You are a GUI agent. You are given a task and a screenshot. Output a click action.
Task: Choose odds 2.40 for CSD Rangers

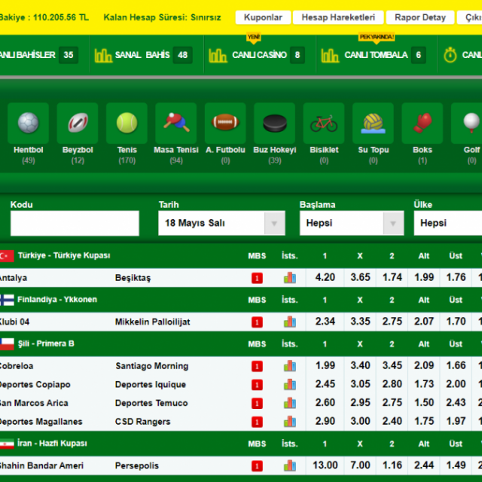pyautogui.click(x=392, y=421)
